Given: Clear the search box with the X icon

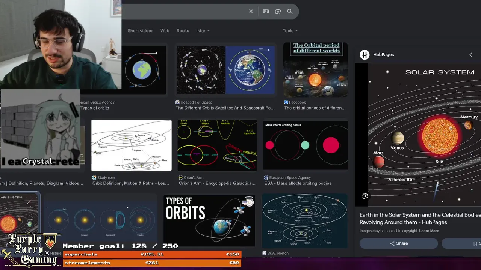Looking at the screenshot, I should [251, 12].
